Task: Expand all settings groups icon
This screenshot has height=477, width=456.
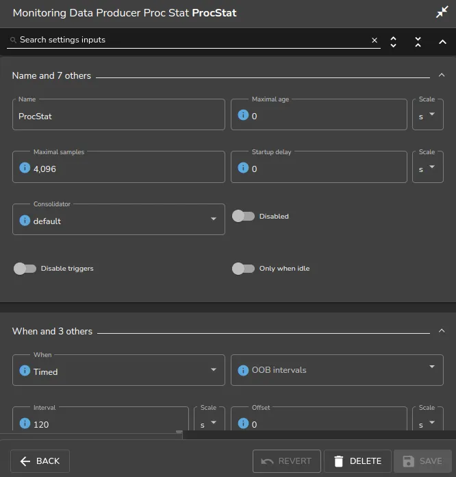Action: (393, 42)
